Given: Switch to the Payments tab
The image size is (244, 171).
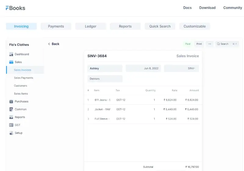Looking at the screenshot, I should coord(56,27).
